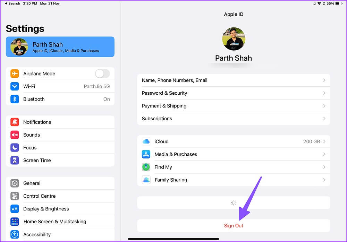The height and width of the screenshot is (242, 347).
Task: Tap the Family Sharing people icon
Action: click(146, 180)
